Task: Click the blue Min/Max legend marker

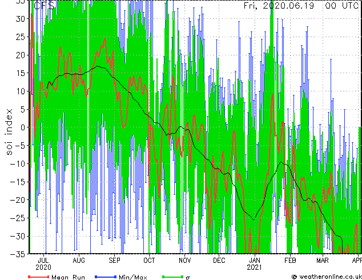Action: click(106, 277)
